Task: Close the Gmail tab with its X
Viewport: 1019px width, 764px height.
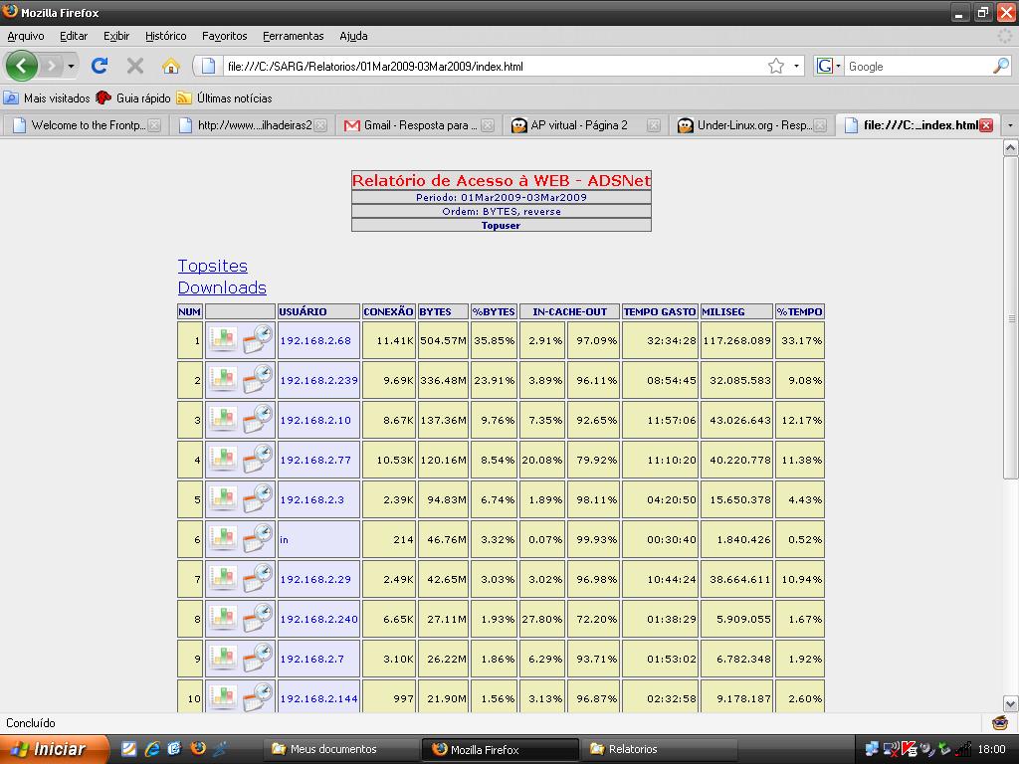Action: [488, 125]
